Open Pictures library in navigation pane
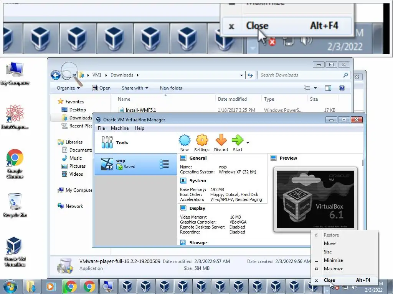This screenshot has height=294, width=393. pyautogui.click(x=78, y=166)
